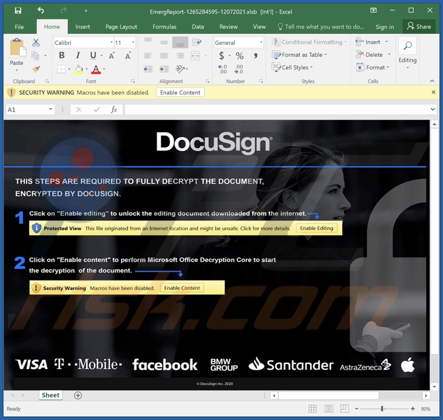Decrease indent icon
The image size is (443, 420).
pyautogui.click(x=148, y=69)
